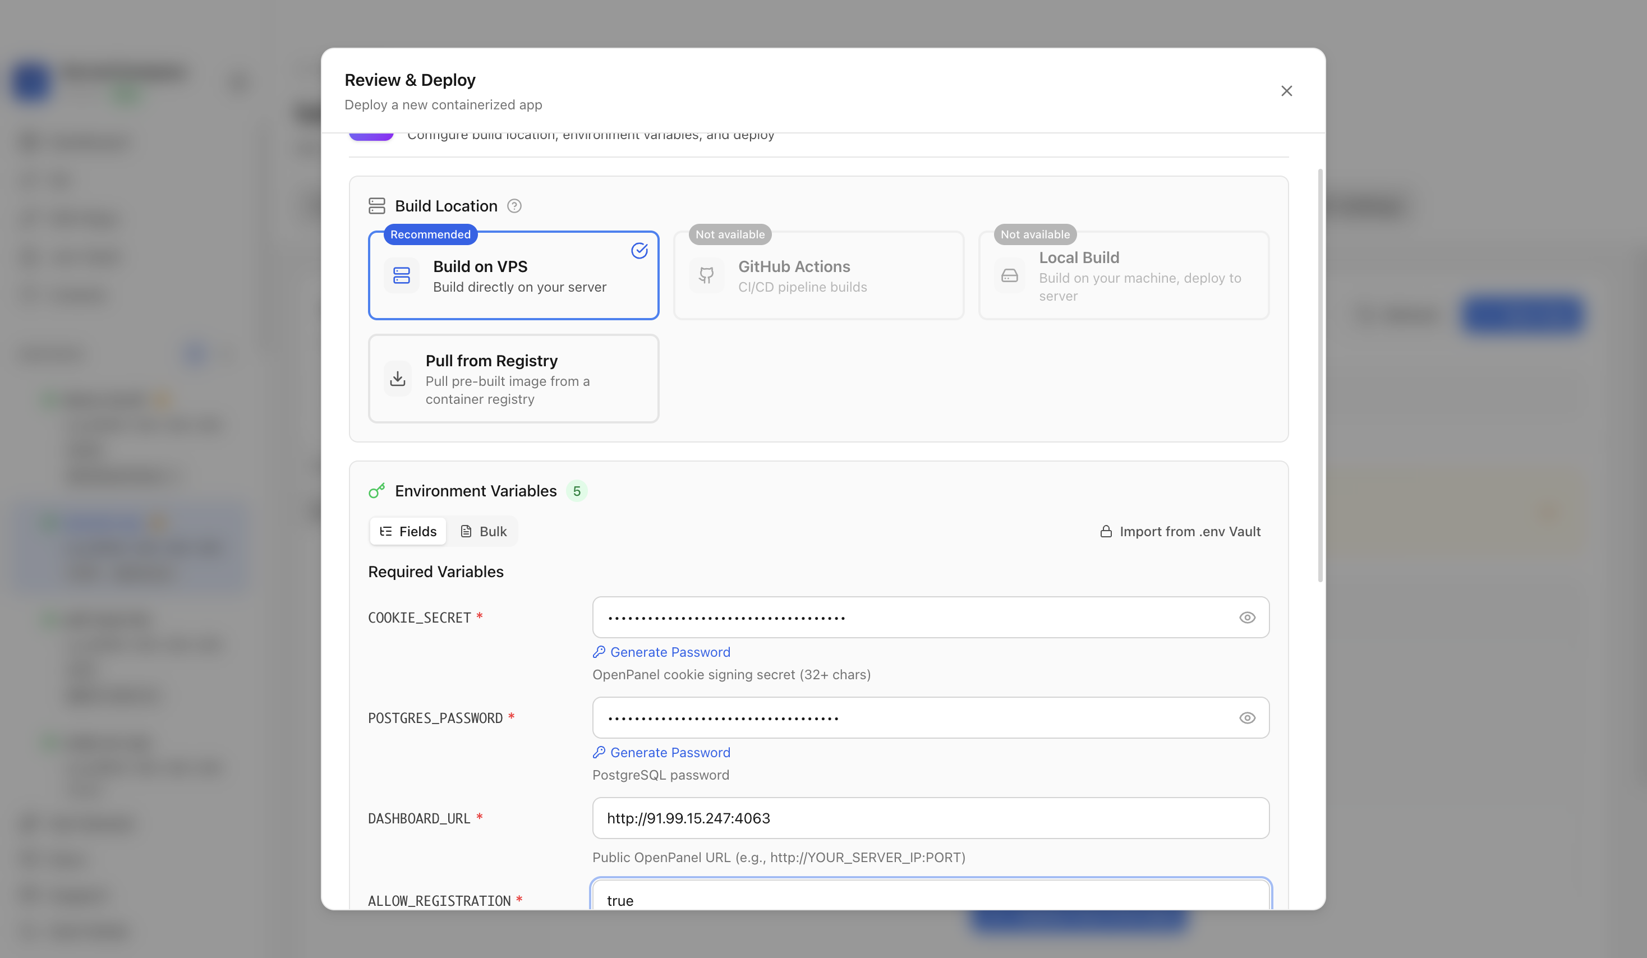Click the environment variable count badge 5
Viewport: 1647px width, 958px height.
coord(577,491)
